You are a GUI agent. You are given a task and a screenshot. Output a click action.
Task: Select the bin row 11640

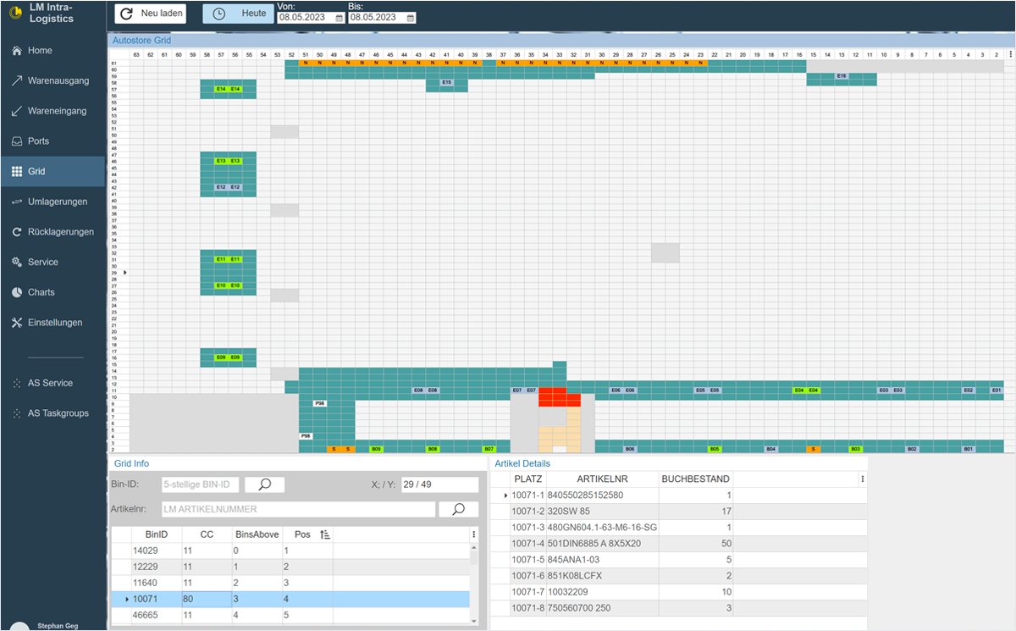click(290, 583)
